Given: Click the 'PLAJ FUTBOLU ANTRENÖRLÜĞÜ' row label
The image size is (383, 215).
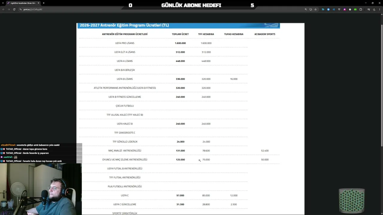Looking at the screenshot, I should click(125, 186).
